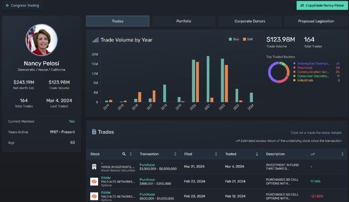Click the Trades document icon heading
The height and width of the screenshot is (202, 349).
point(94,132)
